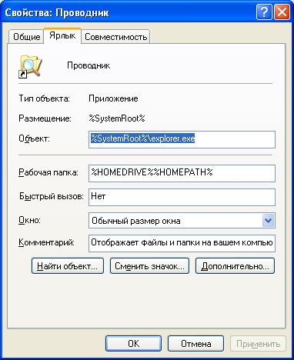Viewport: 294px width, 360px height.
Task: Close the Свойства: Проводник dialog
Action: 282,12
